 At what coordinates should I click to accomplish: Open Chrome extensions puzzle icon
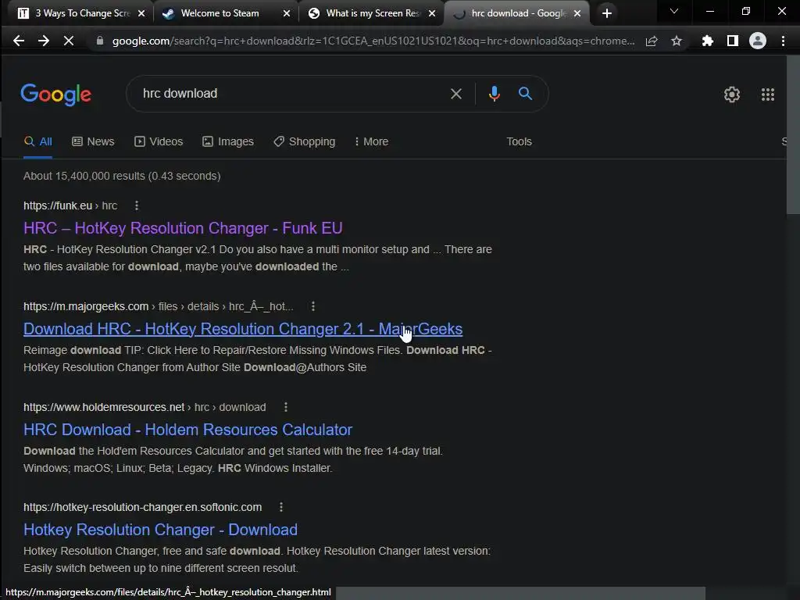[x=707, y=41]
